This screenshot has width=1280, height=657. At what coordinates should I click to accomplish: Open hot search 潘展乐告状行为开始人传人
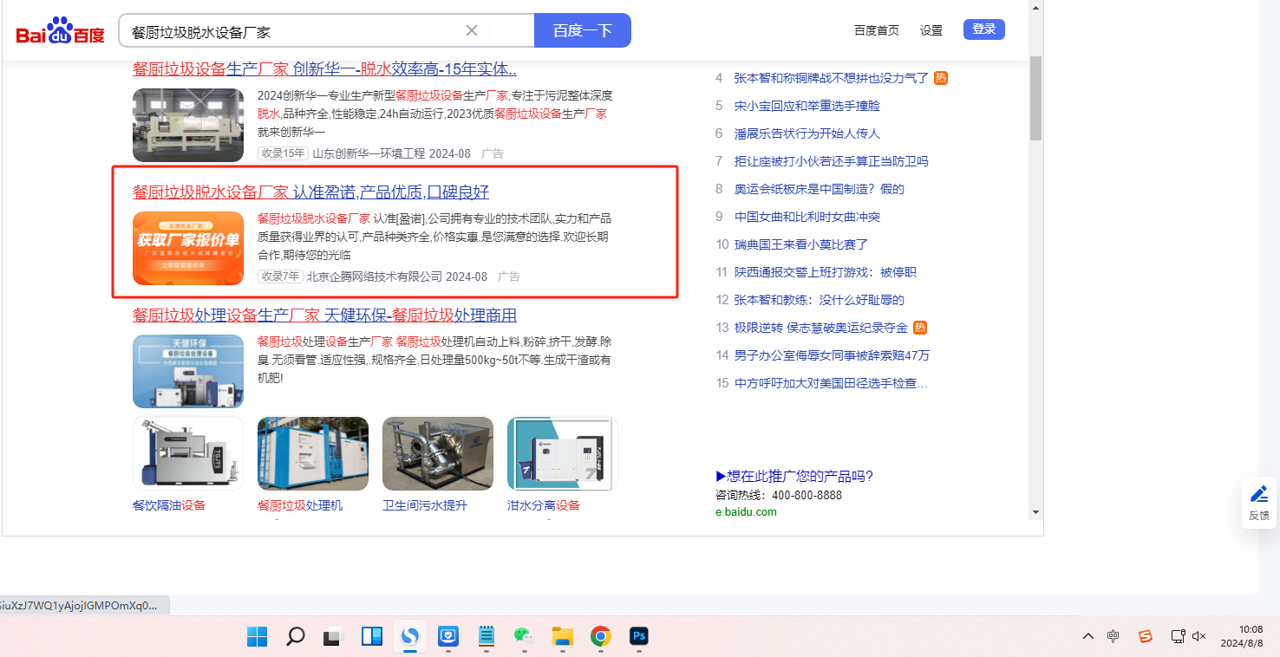click(x=807, y=133)
